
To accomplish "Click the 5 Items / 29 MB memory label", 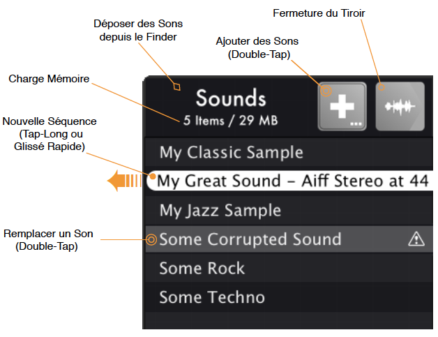I will (x=230, y=121).
